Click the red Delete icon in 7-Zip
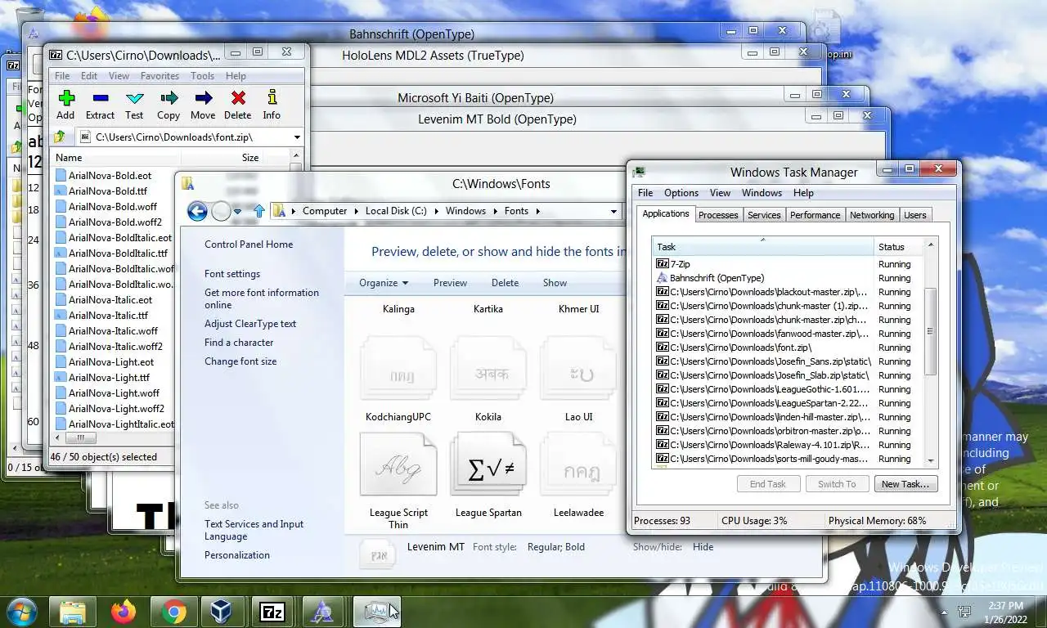 (238, 99)
